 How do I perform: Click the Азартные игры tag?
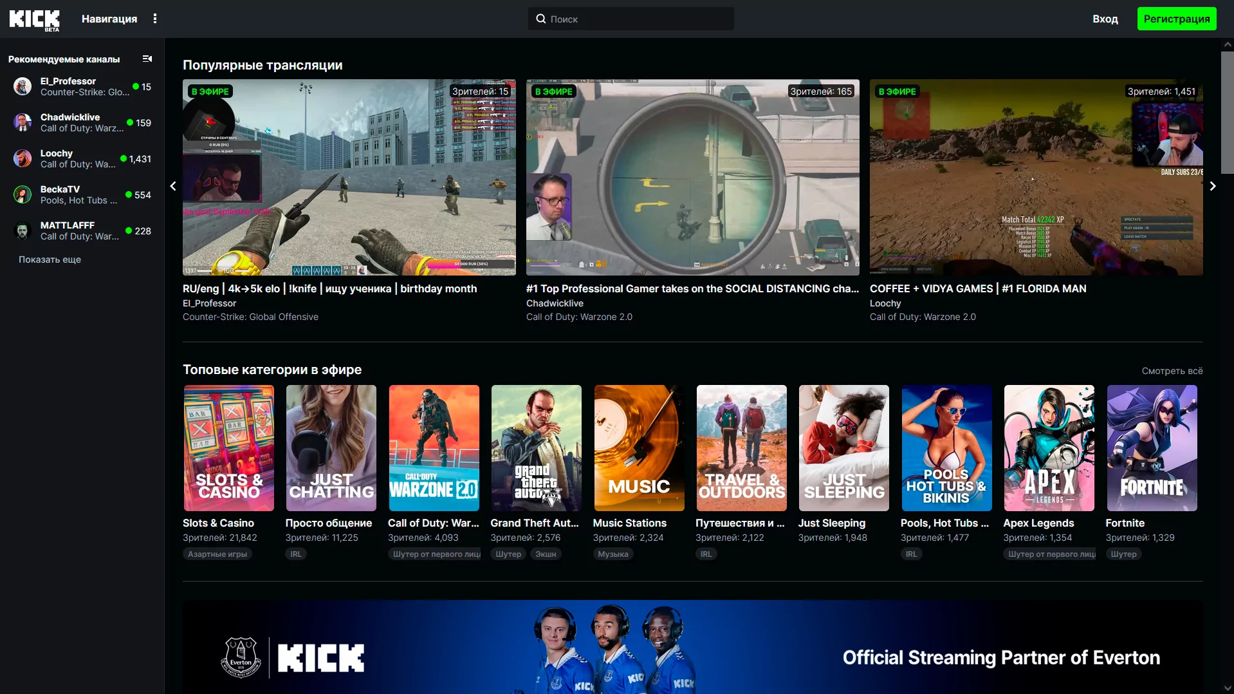(x=217, y=554)
